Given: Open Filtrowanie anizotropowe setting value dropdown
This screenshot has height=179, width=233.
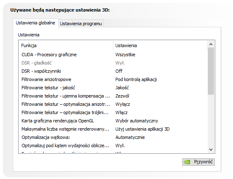Looking at the screenshot, I should [136, 79].
